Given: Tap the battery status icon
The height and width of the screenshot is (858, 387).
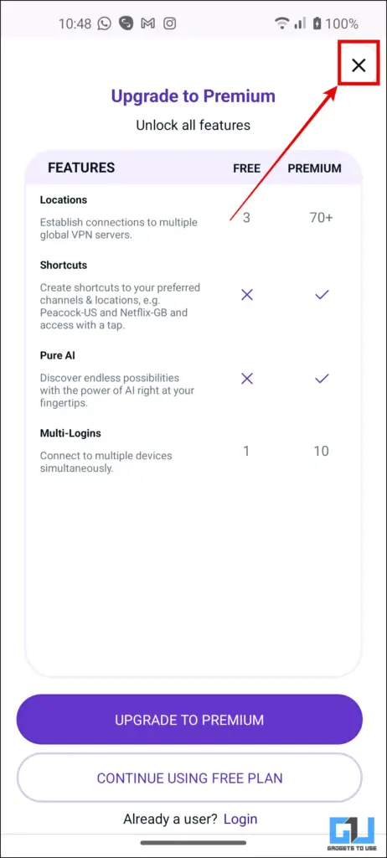Looking at the screenshot, I should (x=317, y=23).
